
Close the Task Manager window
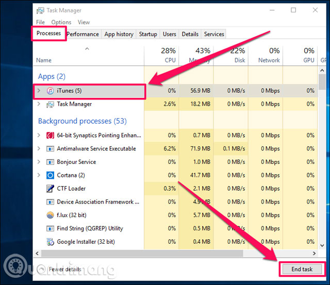click(315, 10)
